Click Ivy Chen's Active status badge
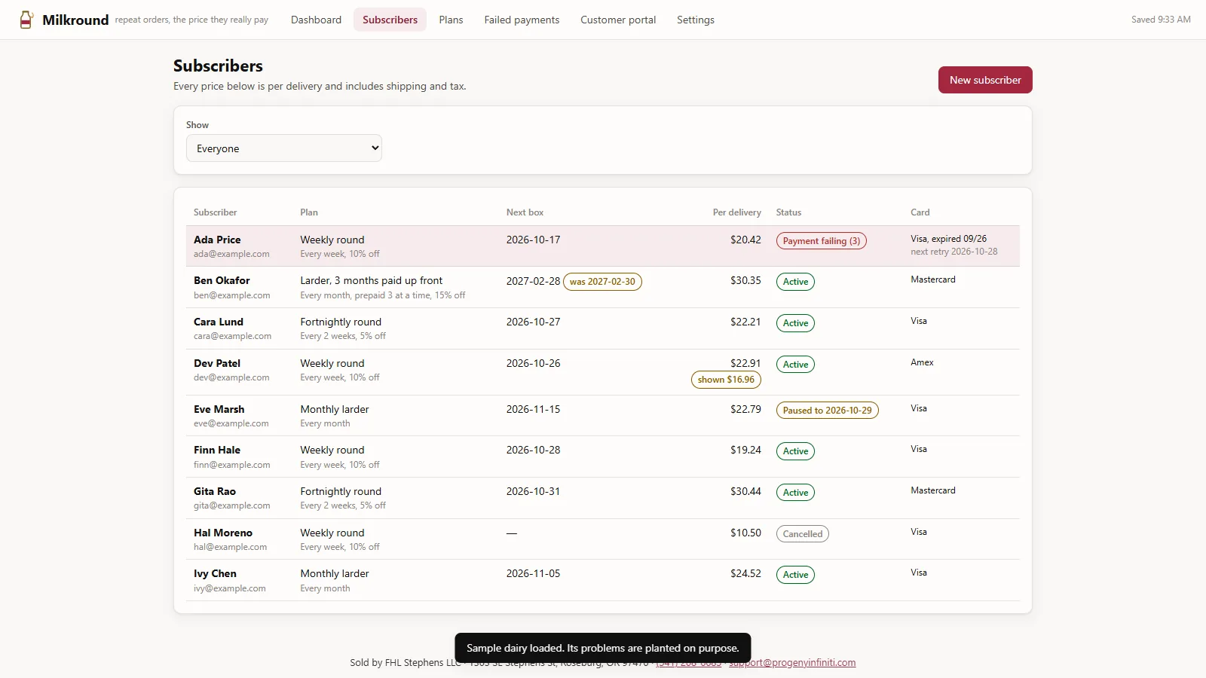This screenshot has width=1206, height=678. [795, 575]
